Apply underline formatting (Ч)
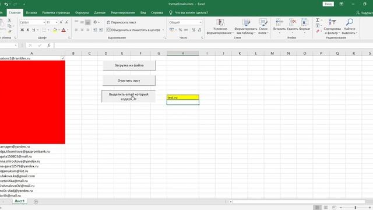 coord(34,30)
